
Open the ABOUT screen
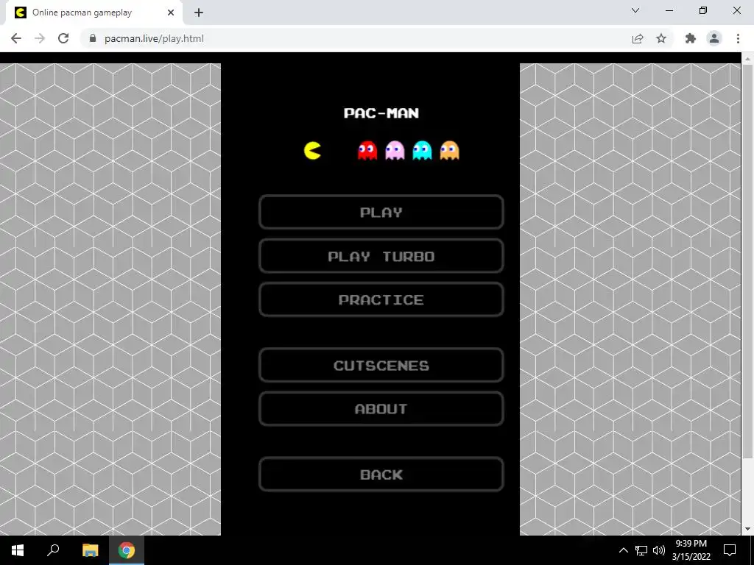(381, 409)
